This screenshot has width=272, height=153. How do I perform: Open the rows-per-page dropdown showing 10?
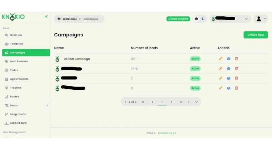click(192, 102)
